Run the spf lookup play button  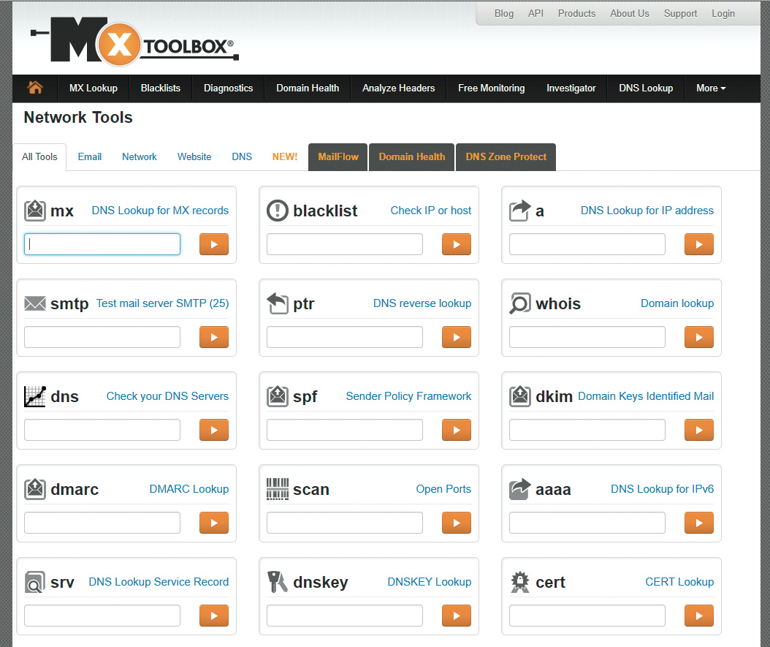(x=457, y=430)
